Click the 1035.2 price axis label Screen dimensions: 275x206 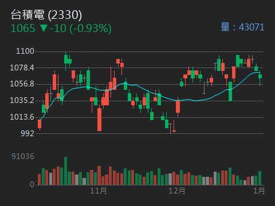pos(22,101)
